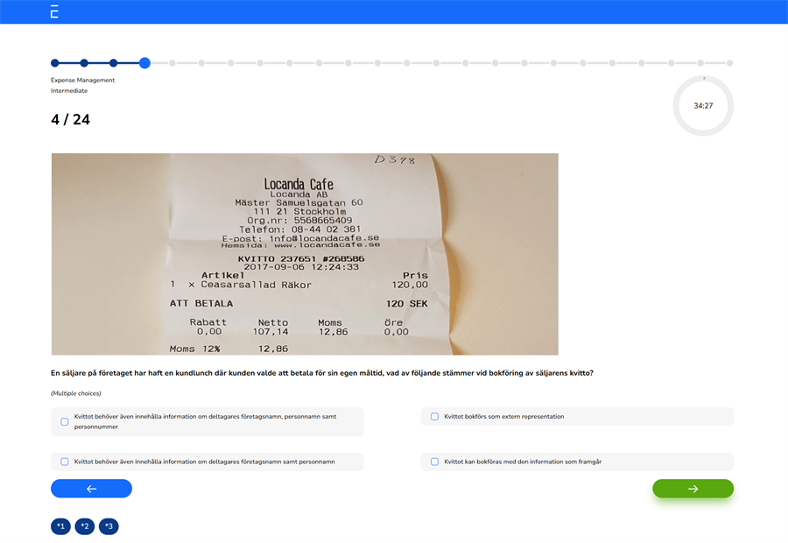This screenshot has width=788, height=543.
Task: Open the "*3" footnote badge
Action: (109, 526)
